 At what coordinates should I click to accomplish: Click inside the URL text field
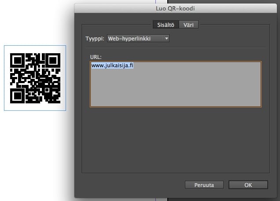tap(176, 84)
